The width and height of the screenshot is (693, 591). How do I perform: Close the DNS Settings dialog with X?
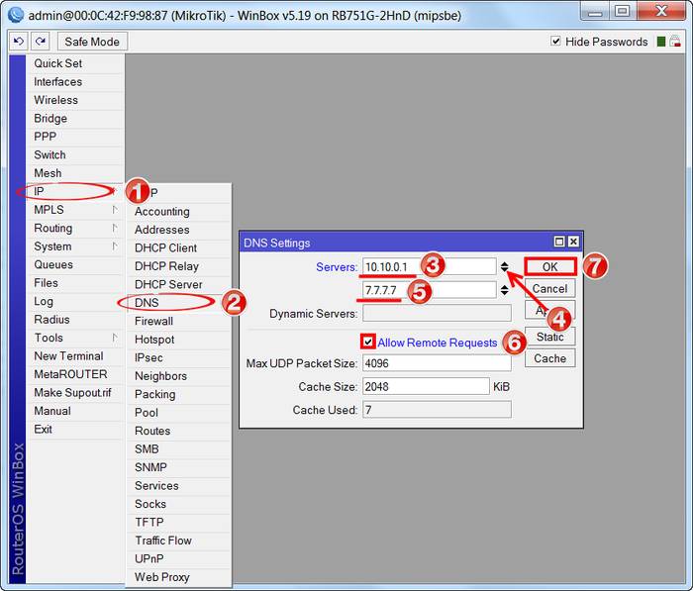pyautogui.click(x=573, y=242)
